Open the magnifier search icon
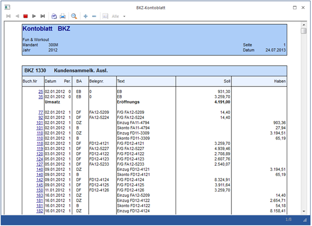The height and width of the screenshot is (226, 312). coord(74,16)
